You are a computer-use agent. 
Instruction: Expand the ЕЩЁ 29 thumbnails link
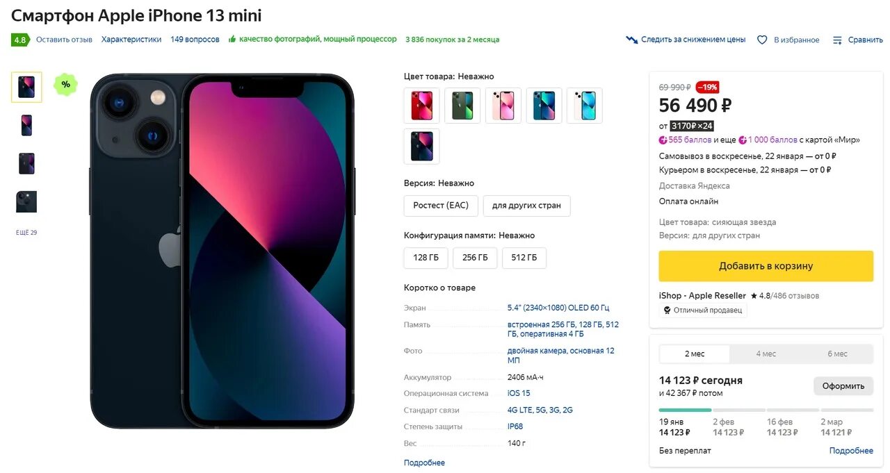pos(26,233)
